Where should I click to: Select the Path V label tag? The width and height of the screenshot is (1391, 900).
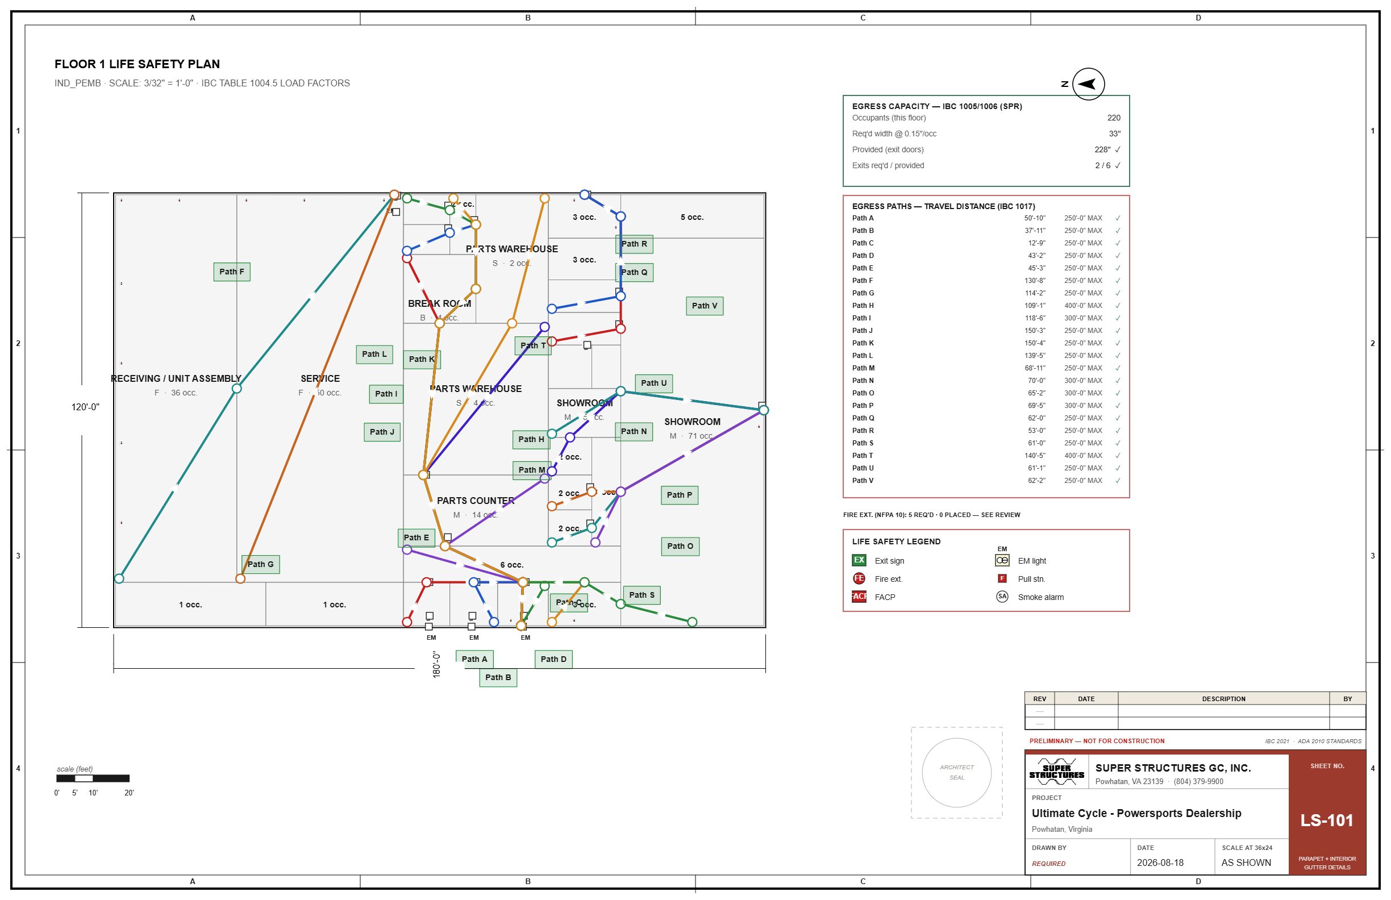tap(704, 306)
